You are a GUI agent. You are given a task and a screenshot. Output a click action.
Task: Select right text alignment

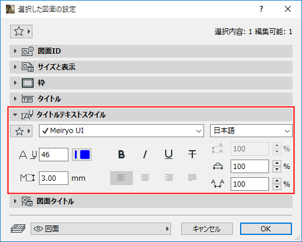(x=169, y=178)
